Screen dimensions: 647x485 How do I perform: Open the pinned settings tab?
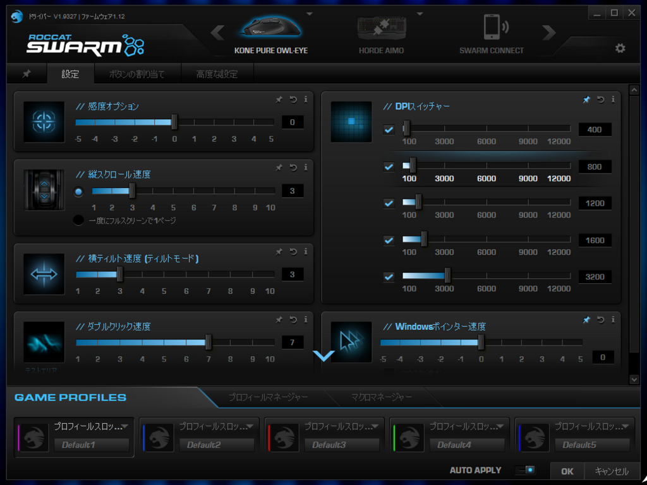[x=27, y=74]
